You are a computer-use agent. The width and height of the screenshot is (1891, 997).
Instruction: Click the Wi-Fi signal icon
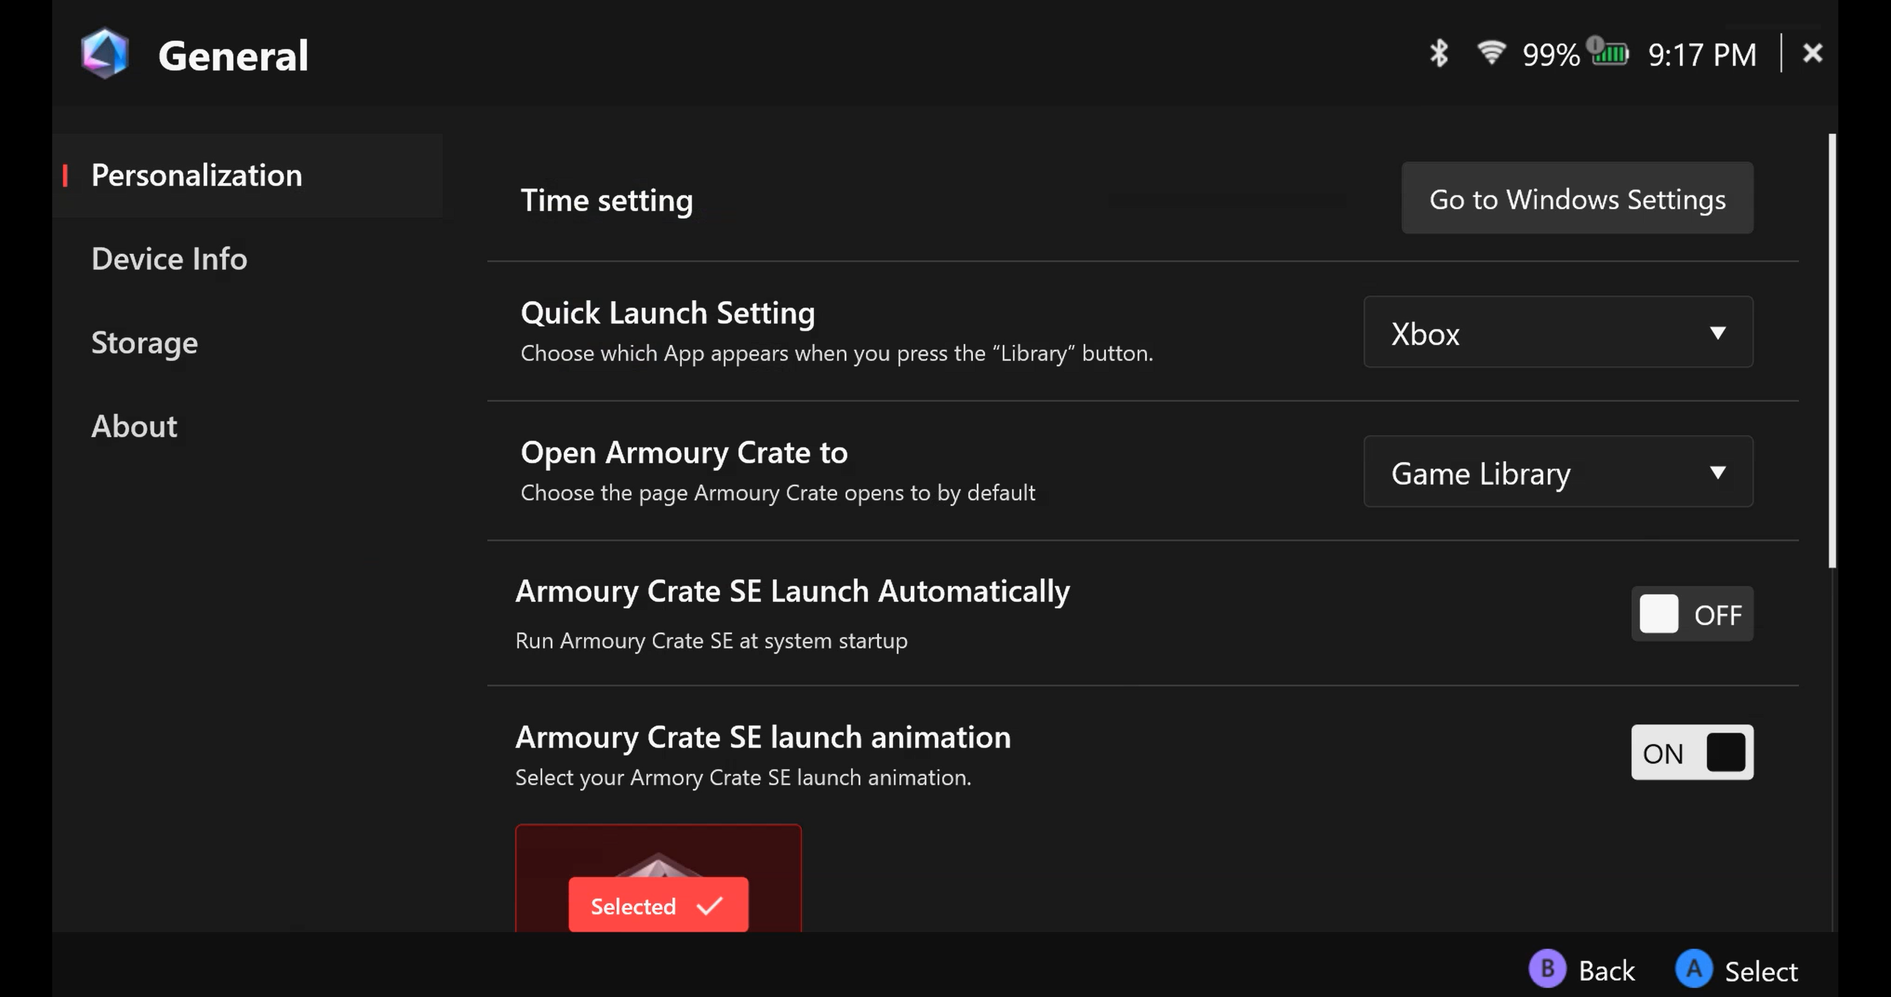[1490, 53]
